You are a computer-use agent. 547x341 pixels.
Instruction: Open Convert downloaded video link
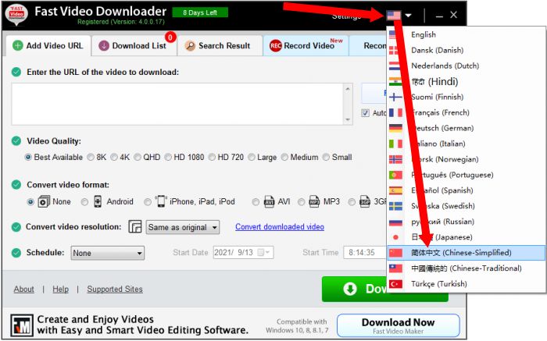(x=280, y=227)
